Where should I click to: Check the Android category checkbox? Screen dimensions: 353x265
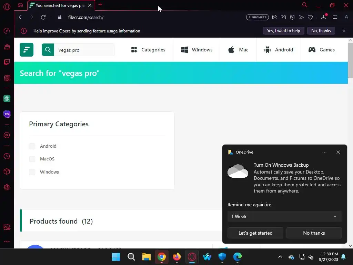click(x=32, y=146)
